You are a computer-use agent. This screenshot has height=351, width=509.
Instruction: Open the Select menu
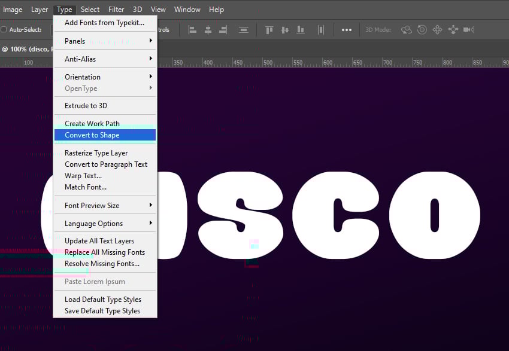tap(90, 10)
